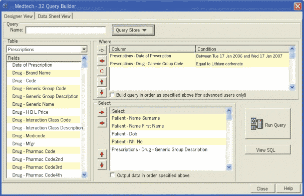304x196 pixels.
Task: Click Fields list scrollbar up arrow
Action: [84, 58]
